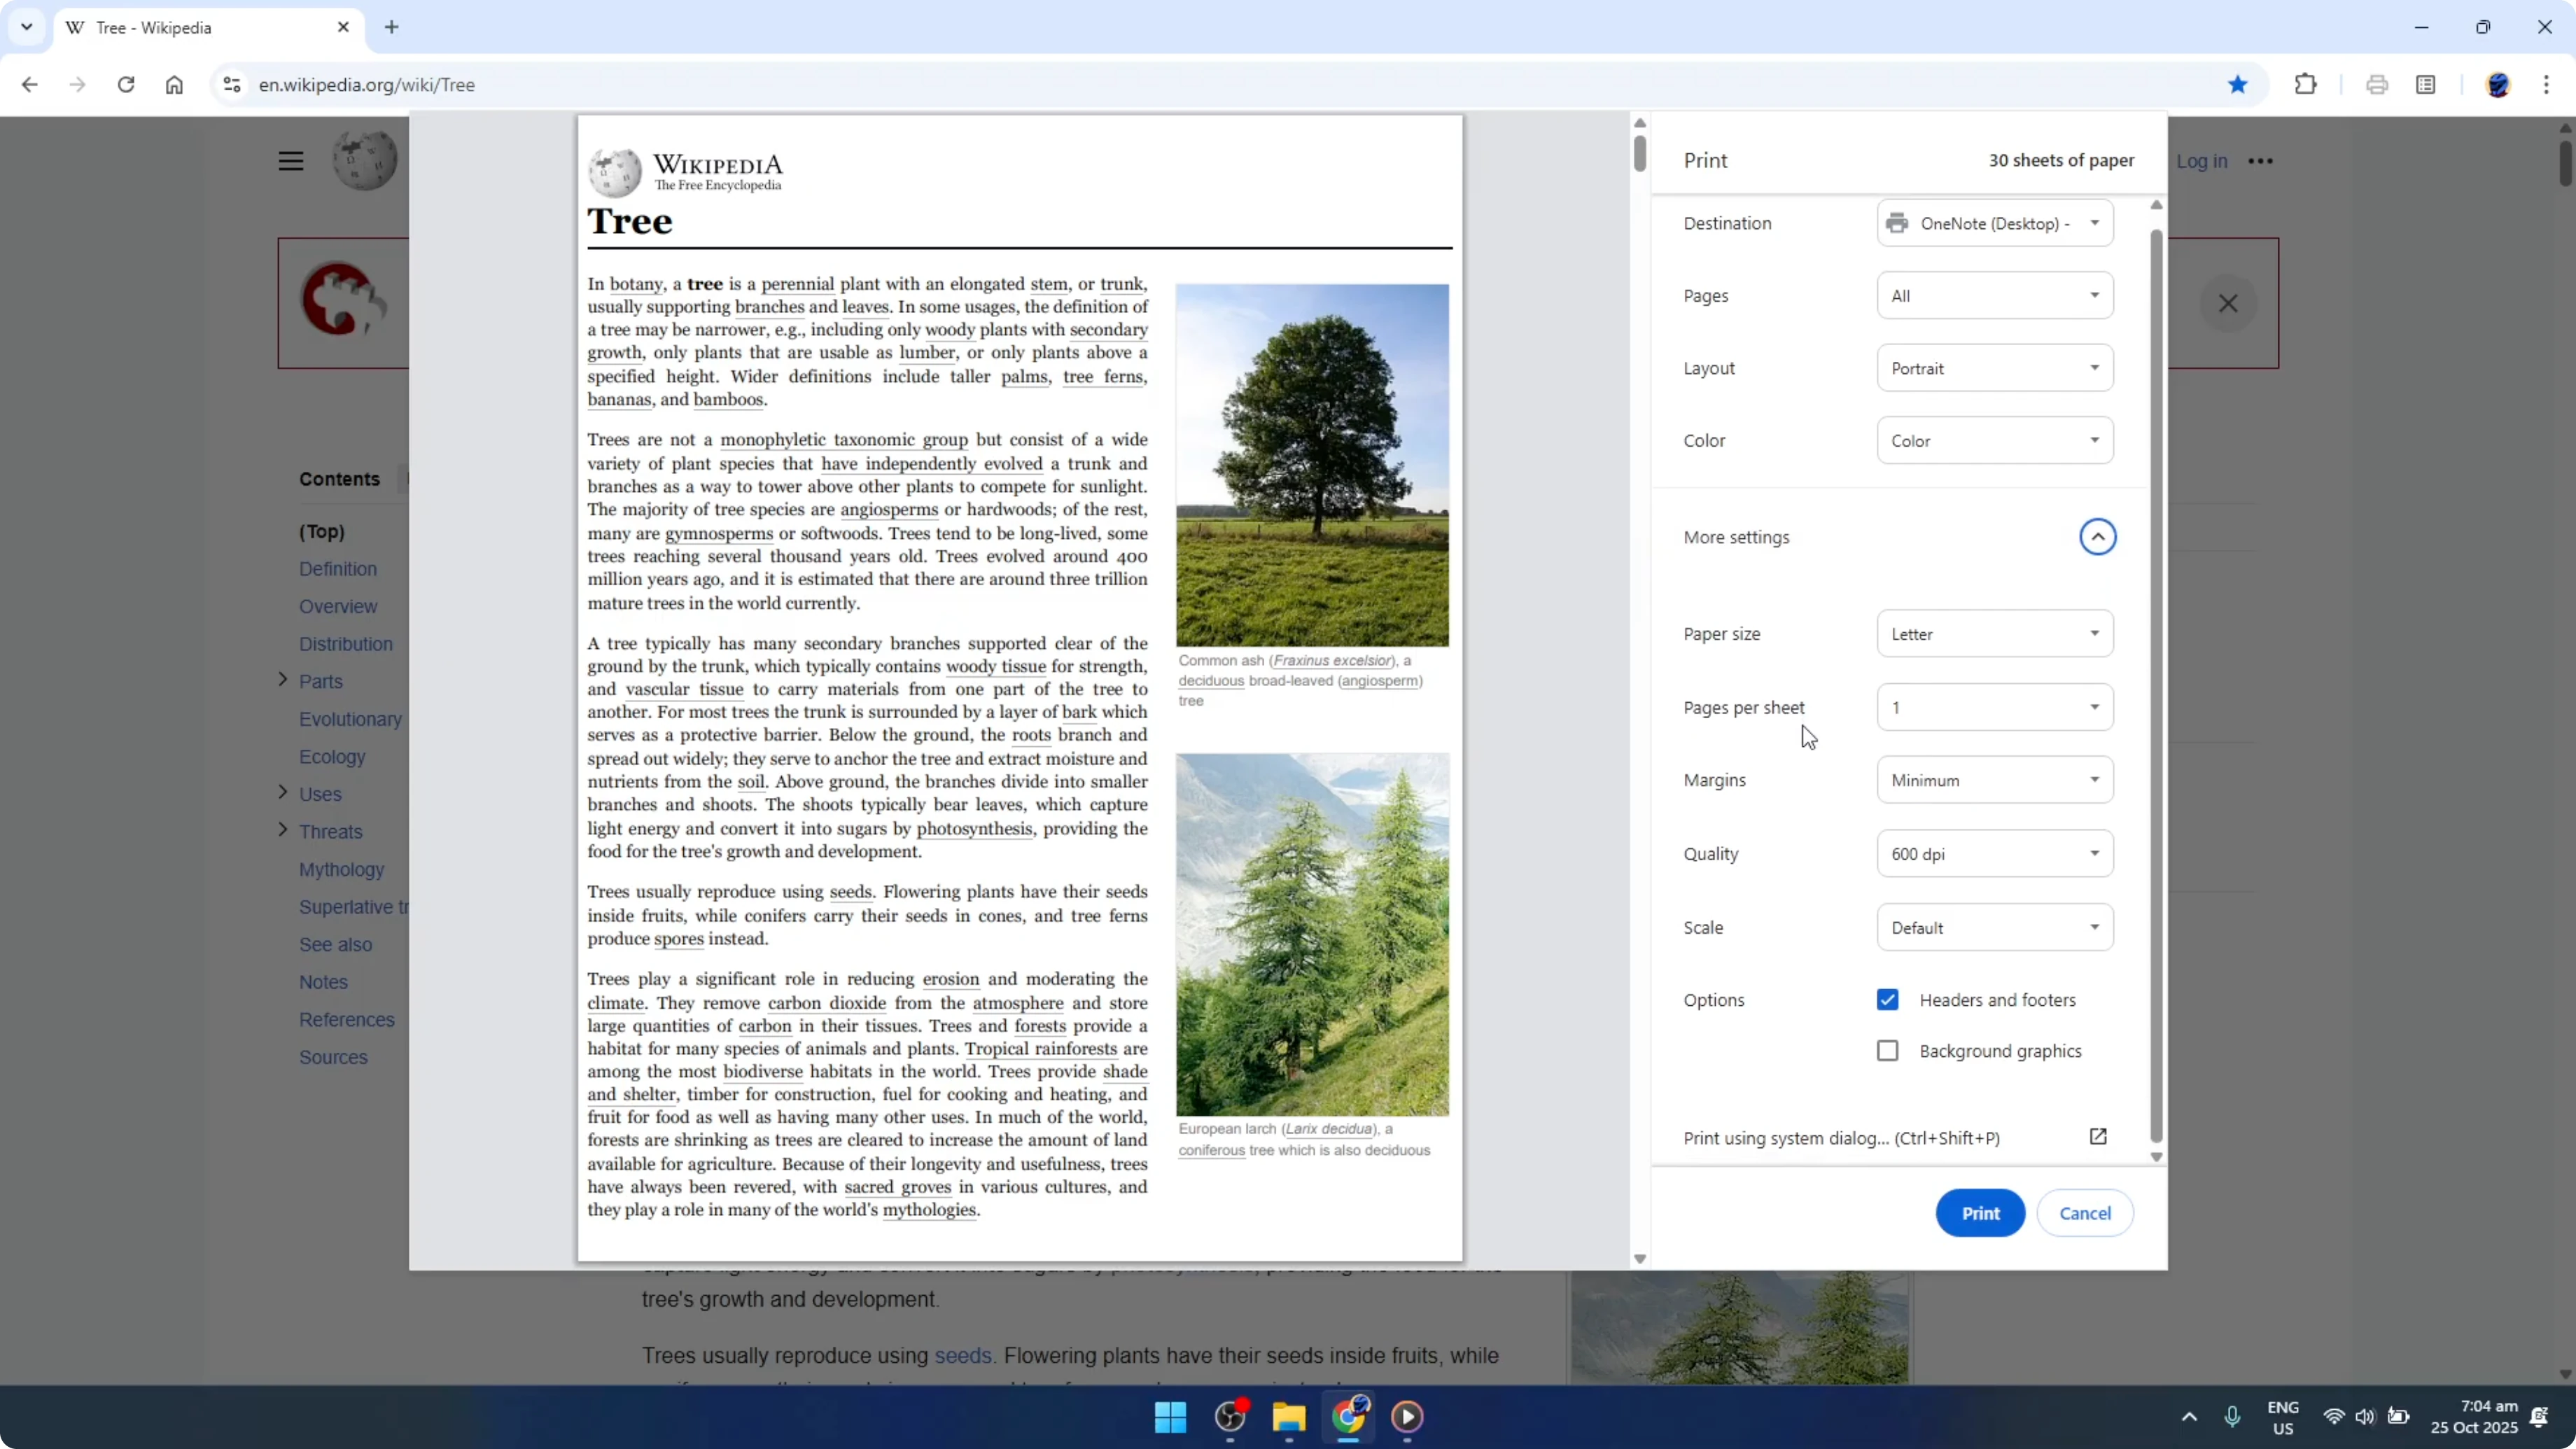2576x1449 pixels.
Task: Expand the Threats section in Contents
Action: [x=283, y=830]
